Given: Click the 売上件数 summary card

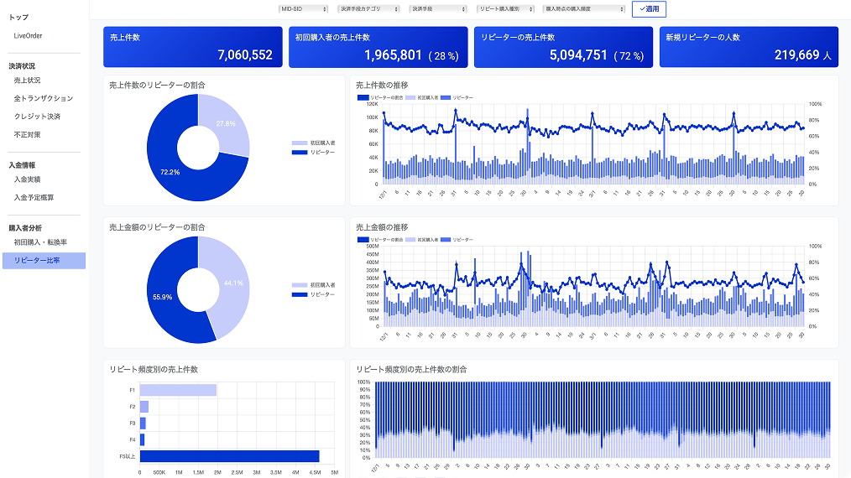Looking at the screenshot, I should (x=192, y=47).
